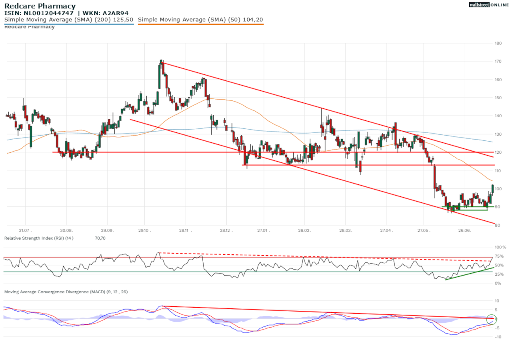Click the 31.07. date label
The width and height of the screenshot is (512, 340).
[x=26, y=230]
